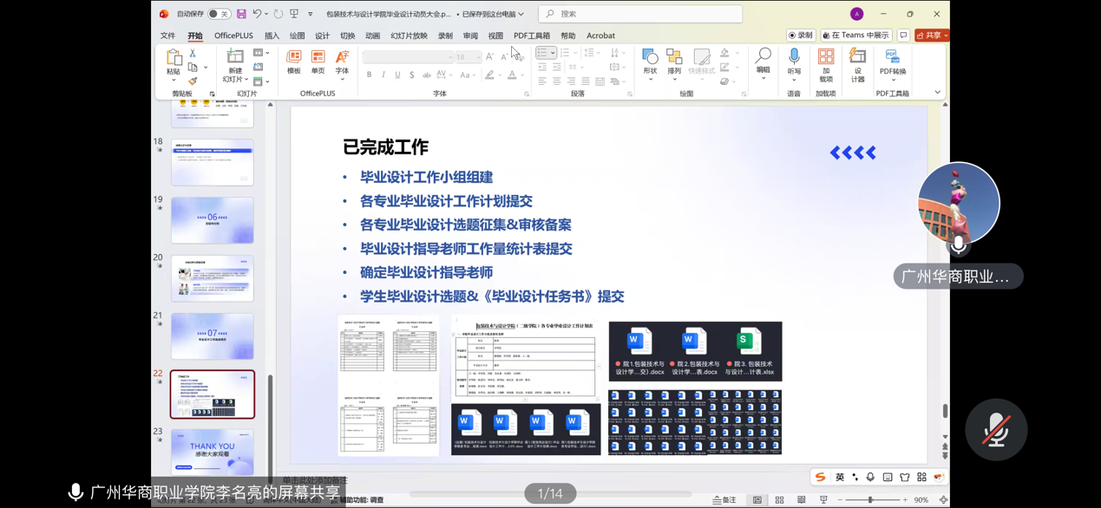Click the Arrange (排列) icon
This screenshot has width=1101, height=508.
(674, 58)
